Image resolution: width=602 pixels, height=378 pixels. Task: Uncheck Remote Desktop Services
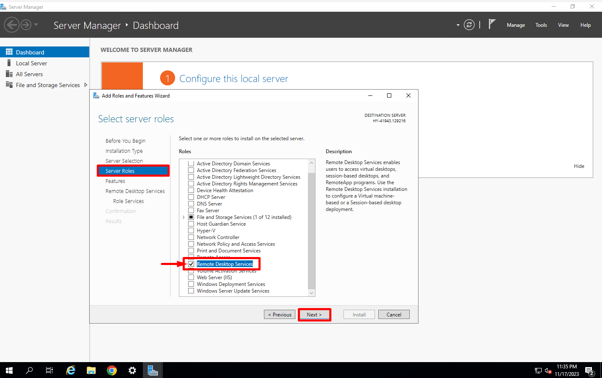pos(191,264)
